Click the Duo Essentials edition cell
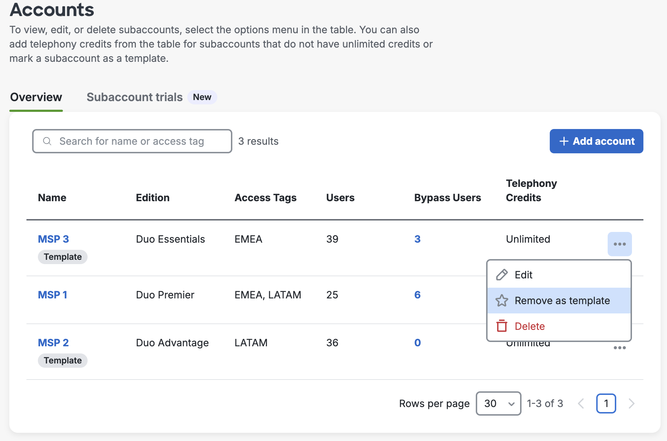The image size is (667, 441). tap(171, 239)
